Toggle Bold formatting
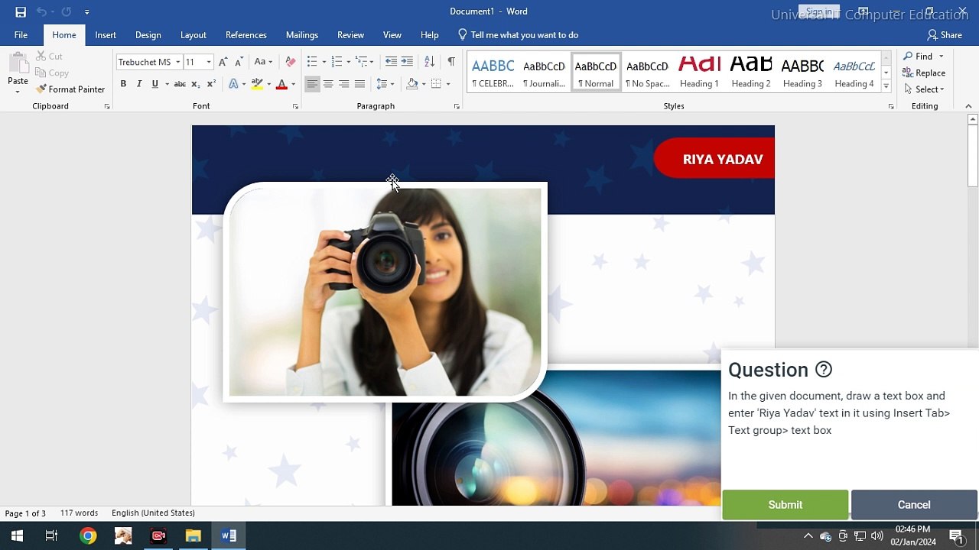This screenshot has height=550, width=979. (123, 84)
